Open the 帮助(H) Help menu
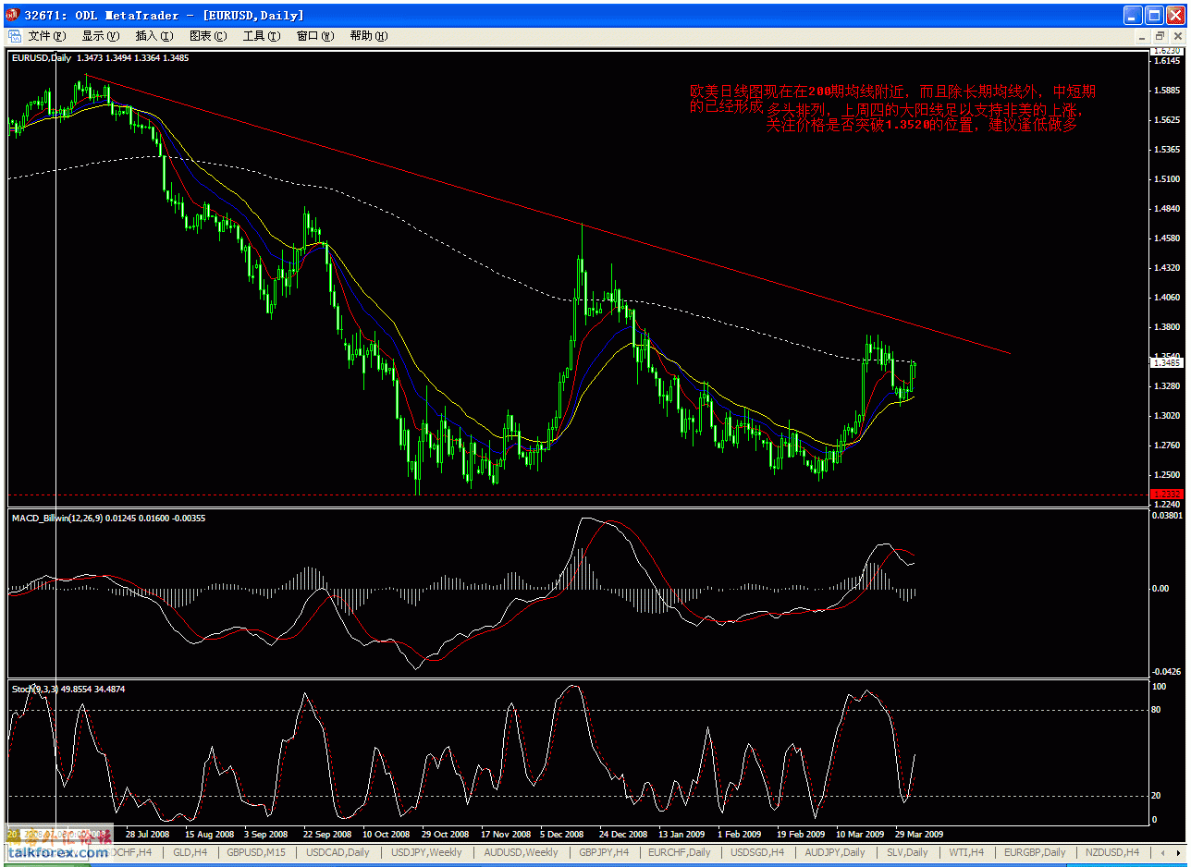 [x=368, y=36]
